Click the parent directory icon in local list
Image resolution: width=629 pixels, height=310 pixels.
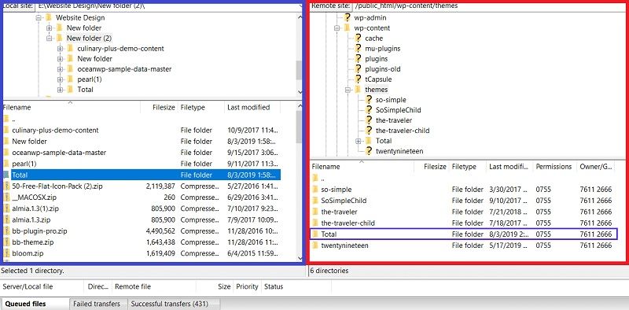(x=6, y=119)
